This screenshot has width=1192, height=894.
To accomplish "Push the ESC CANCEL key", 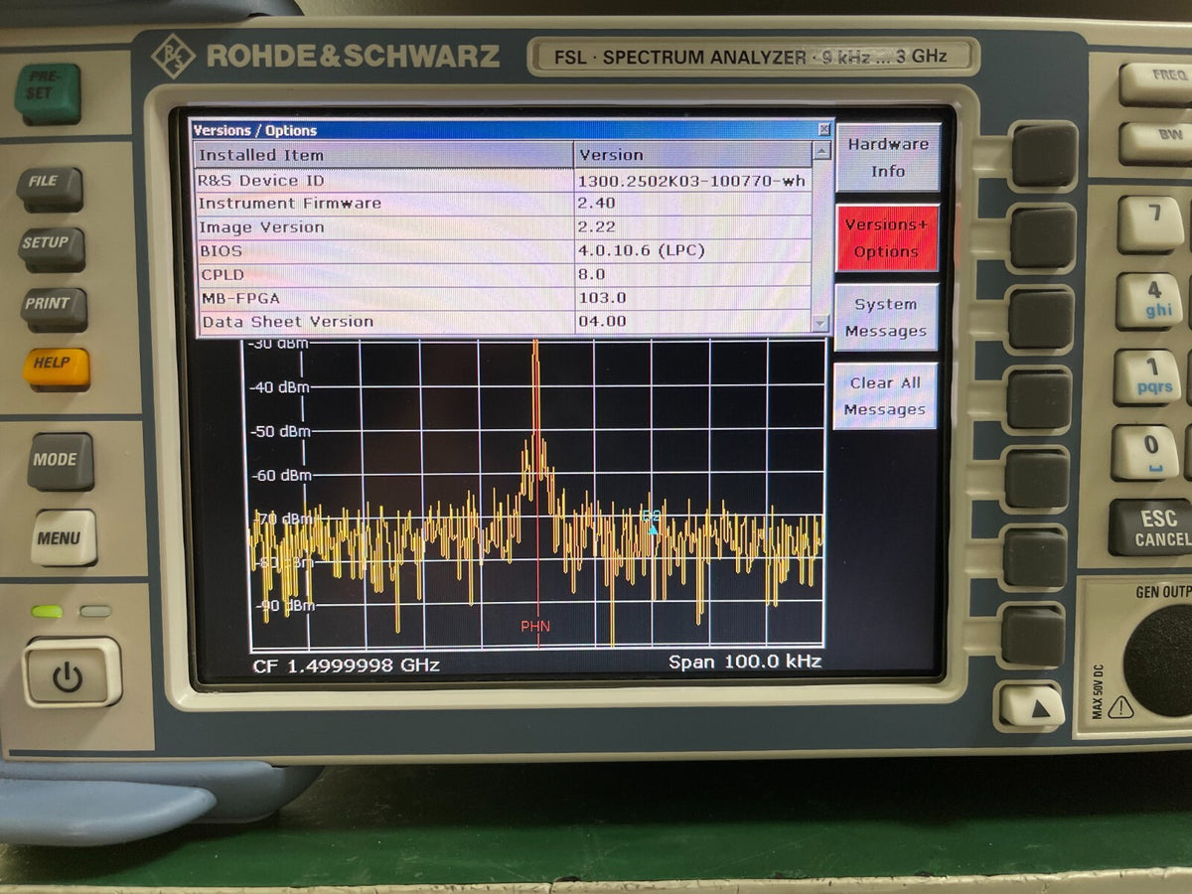I will [1152, 527].
